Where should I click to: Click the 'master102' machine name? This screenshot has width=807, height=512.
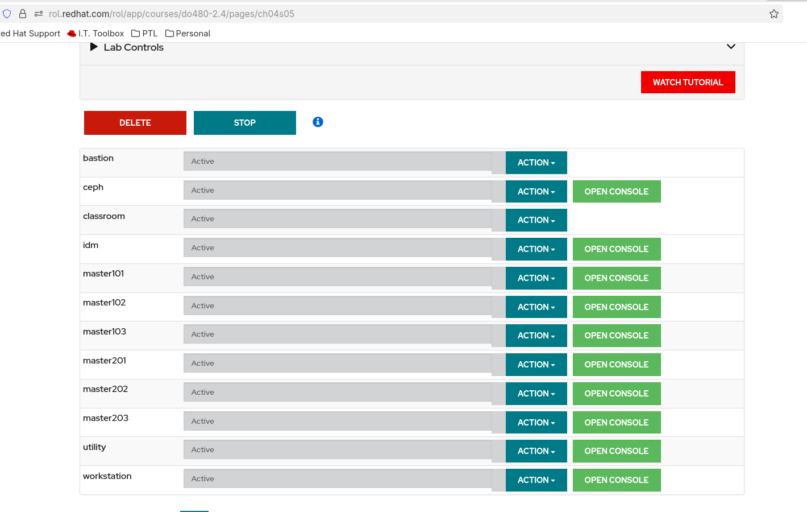(105, 303)
